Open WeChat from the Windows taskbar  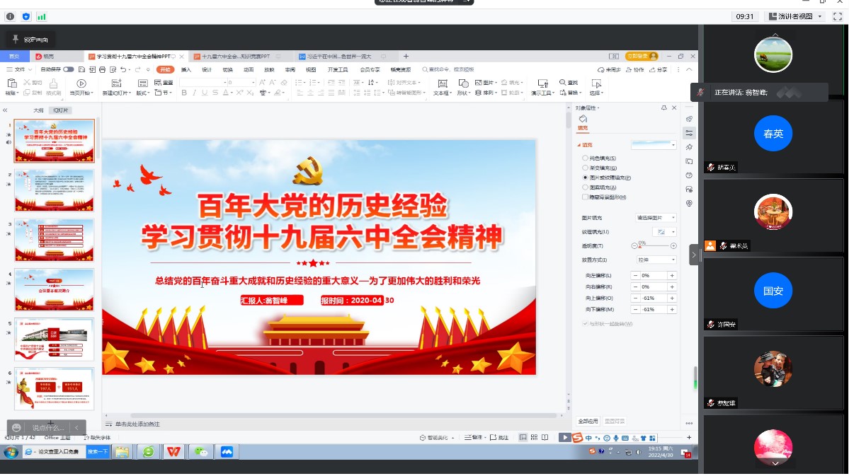click(x=202, y=452)
